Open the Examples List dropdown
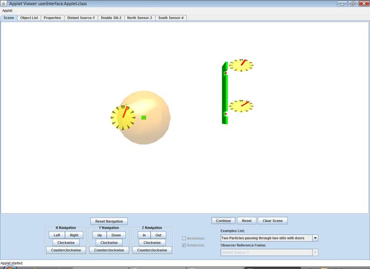The image size is (370, 269). (315, 238)
